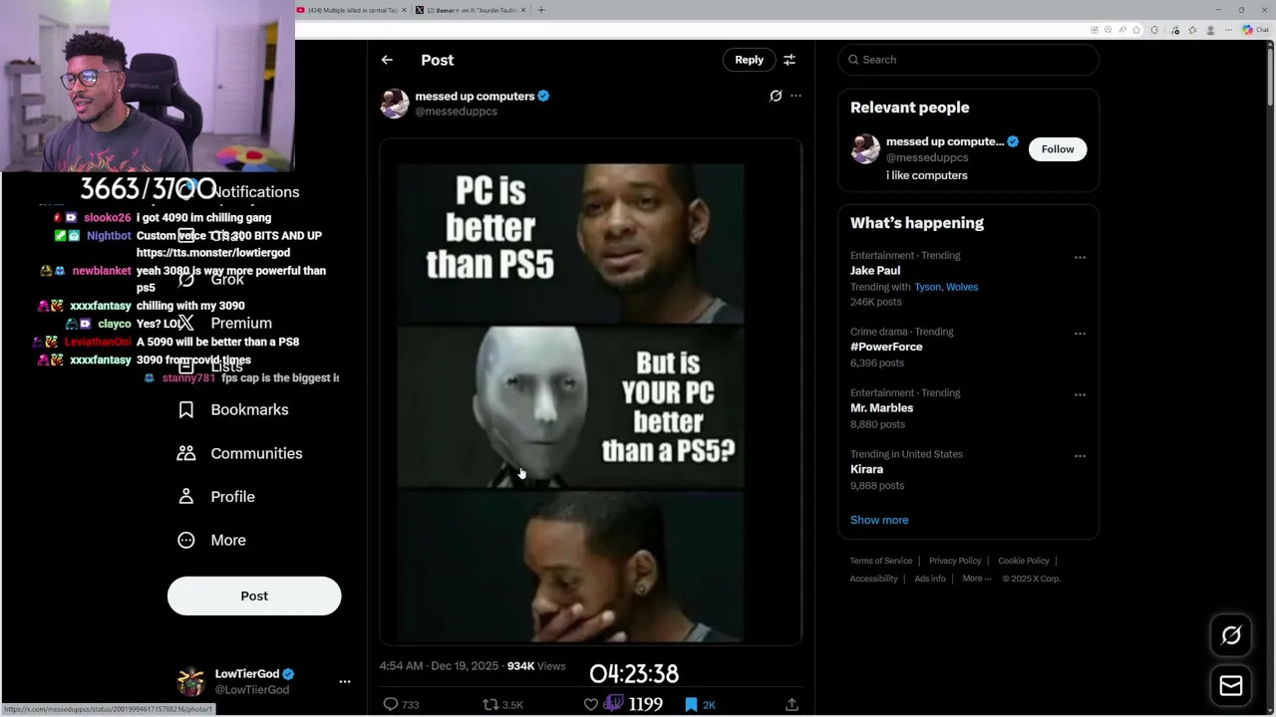Screen dimensions: 1276x717
Task: Open Ads info footer link
Action: tap(930, 579)
